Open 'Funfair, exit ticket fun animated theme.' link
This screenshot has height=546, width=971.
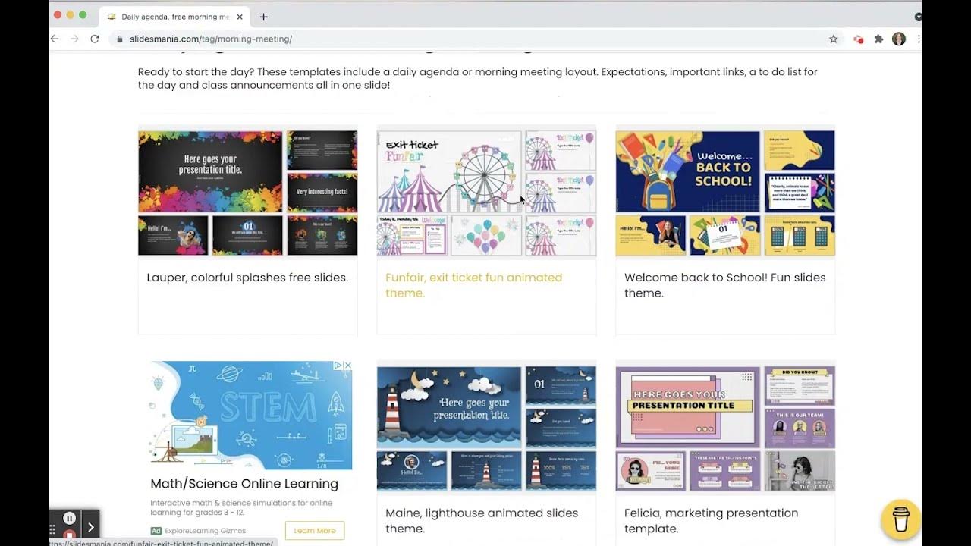[x=473, y=285]
